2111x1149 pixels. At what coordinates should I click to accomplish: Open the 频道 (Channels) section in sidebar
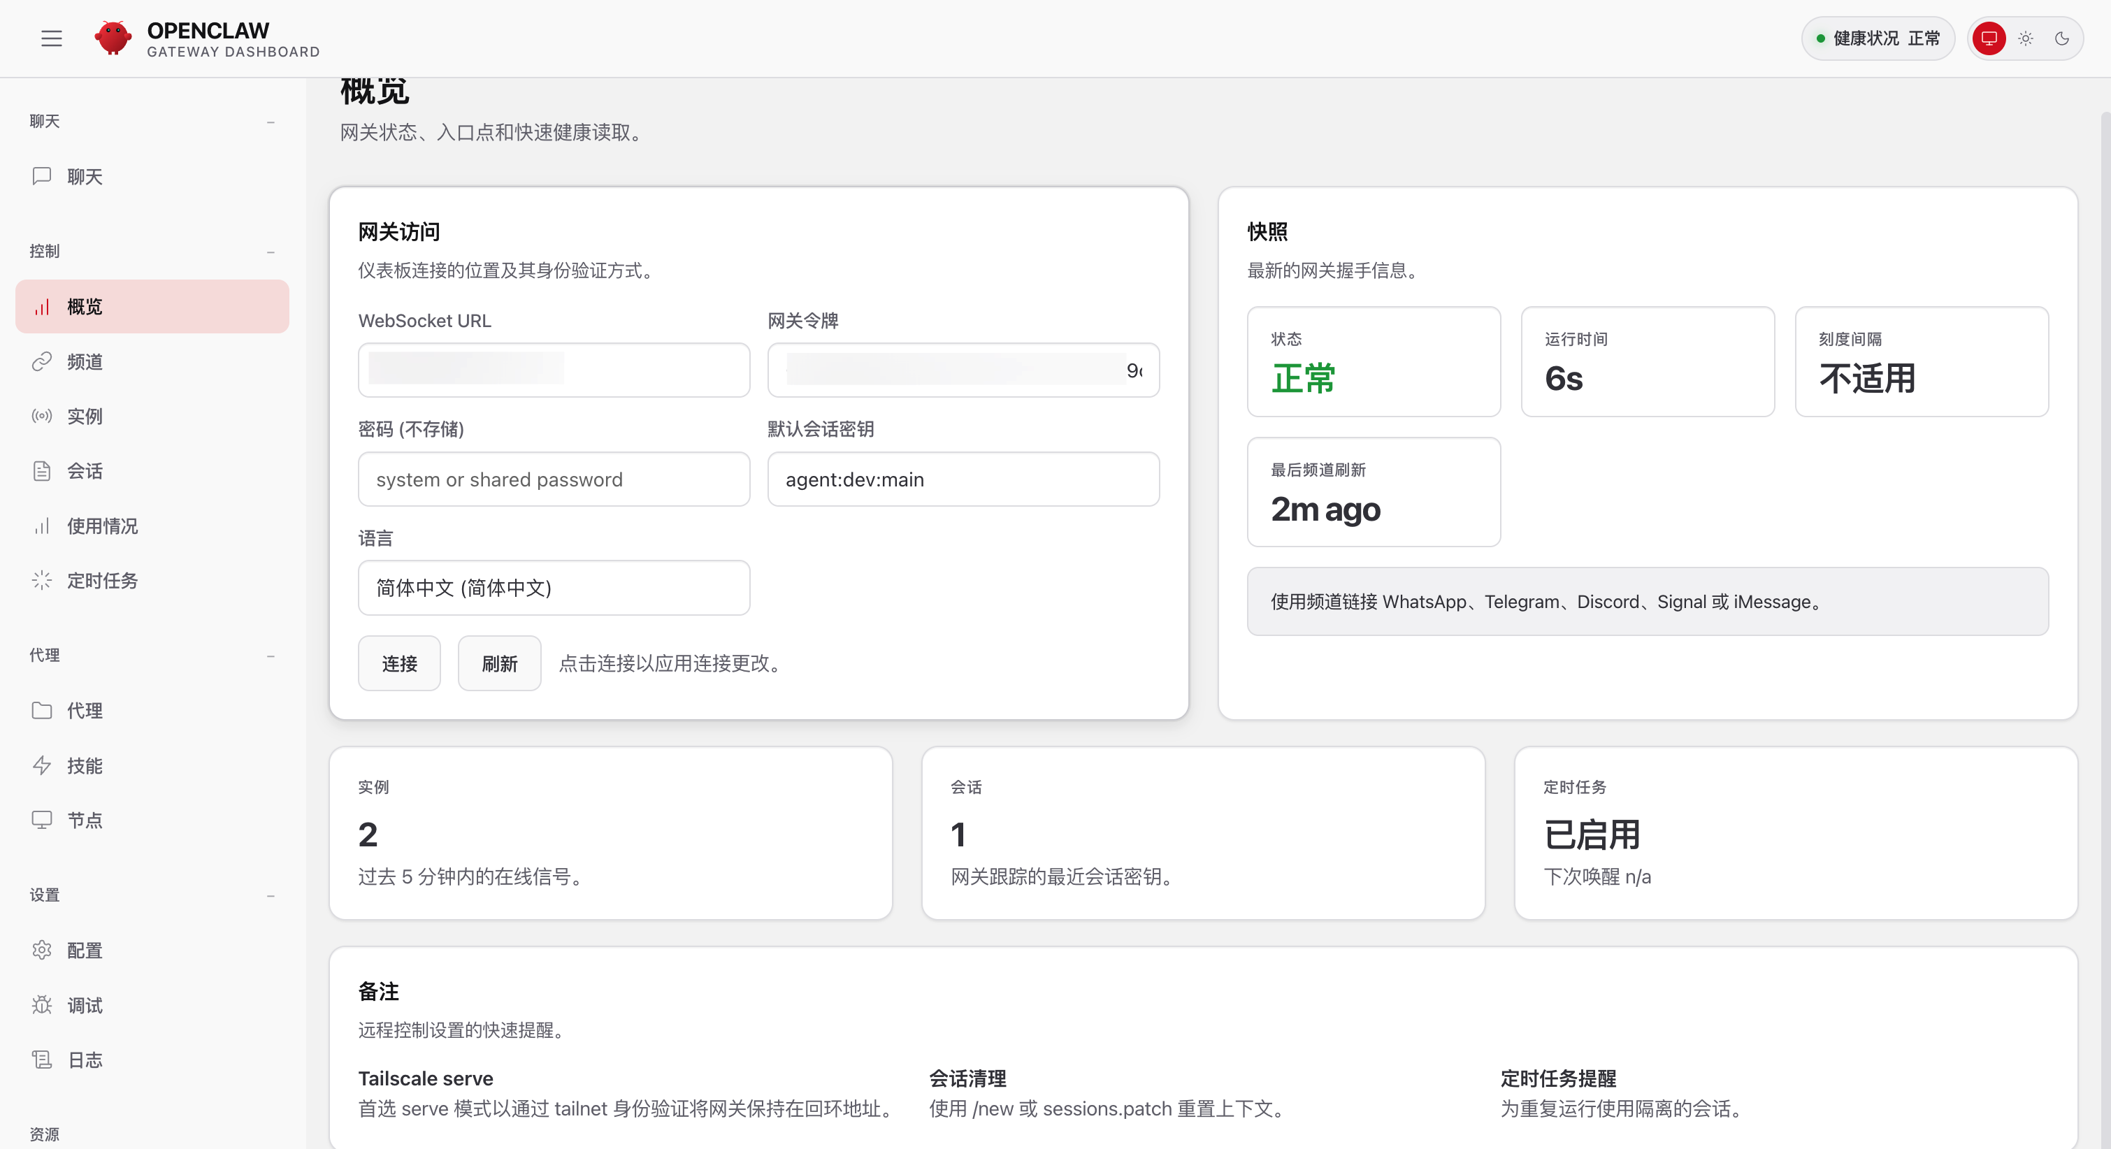tap(85, 361)
